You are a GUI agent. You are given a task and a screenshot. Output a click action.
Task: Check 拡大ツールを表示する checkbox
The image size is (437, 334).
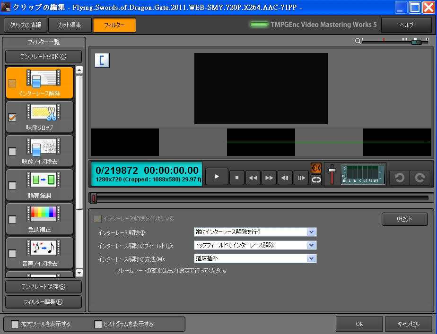(x=15, y=324)
